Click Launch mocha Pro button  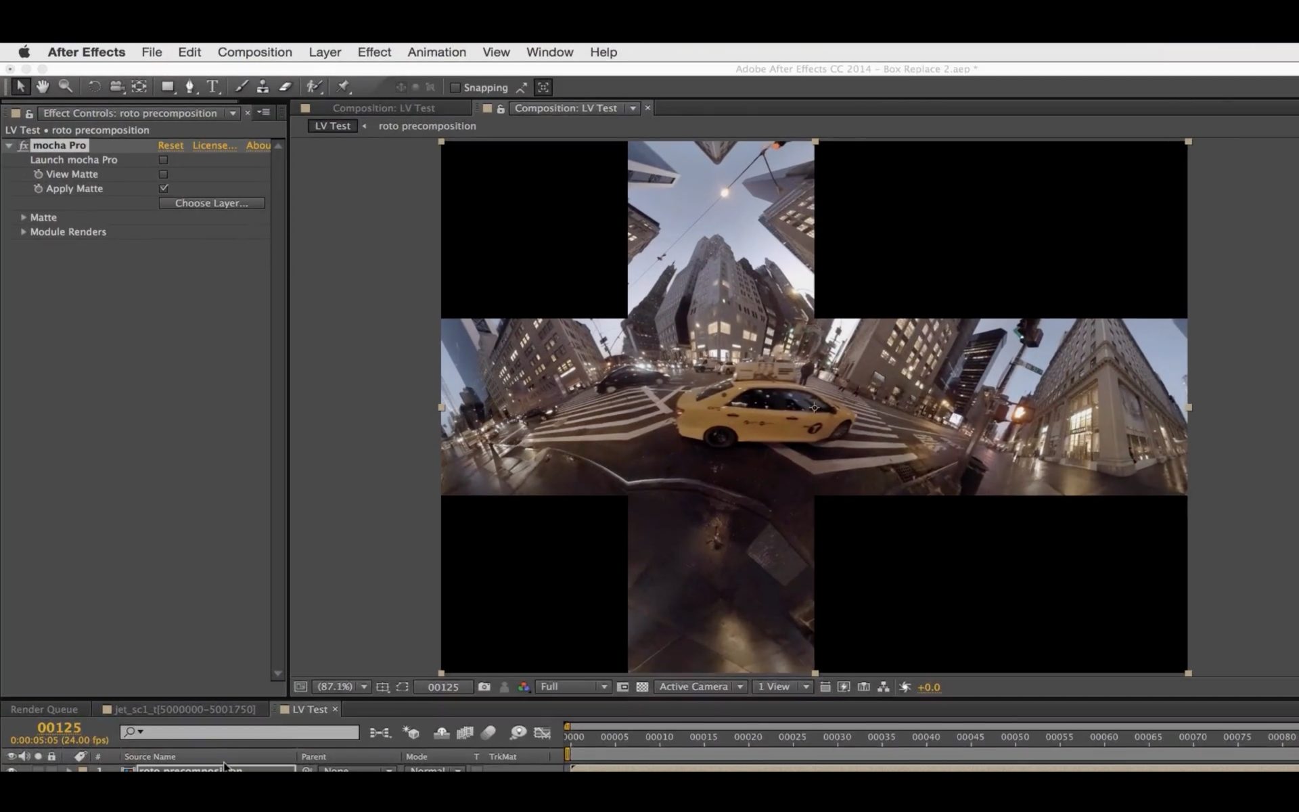[162, 159]
